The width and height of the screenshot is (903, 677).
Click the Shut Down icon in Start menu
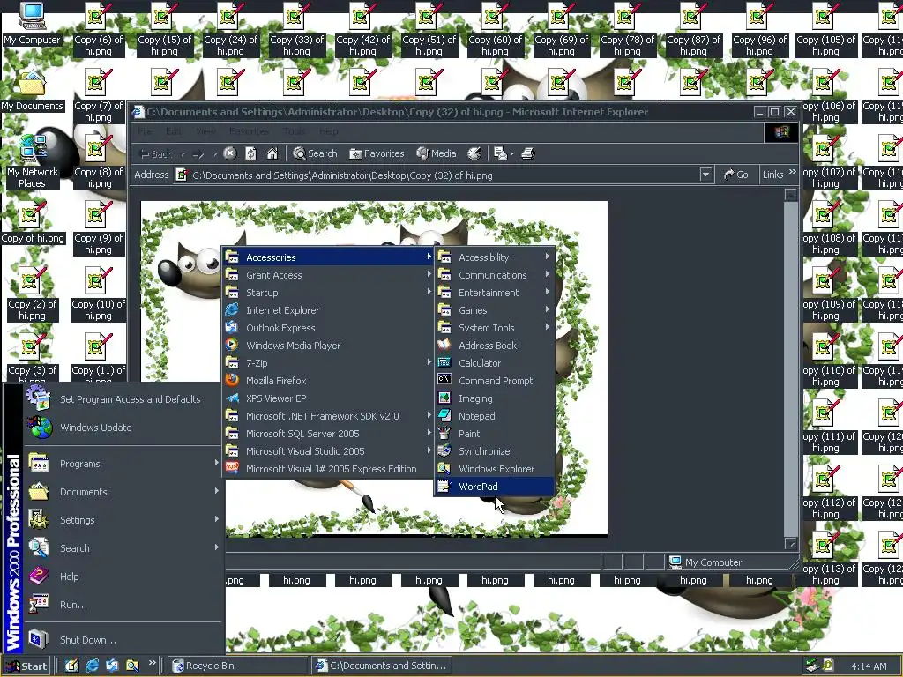pyautogui.click(x=39, y=639)
